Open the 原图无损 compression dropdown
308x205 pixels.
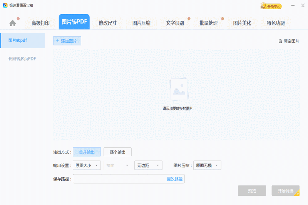pyautogui.click(x=207, y=165)
